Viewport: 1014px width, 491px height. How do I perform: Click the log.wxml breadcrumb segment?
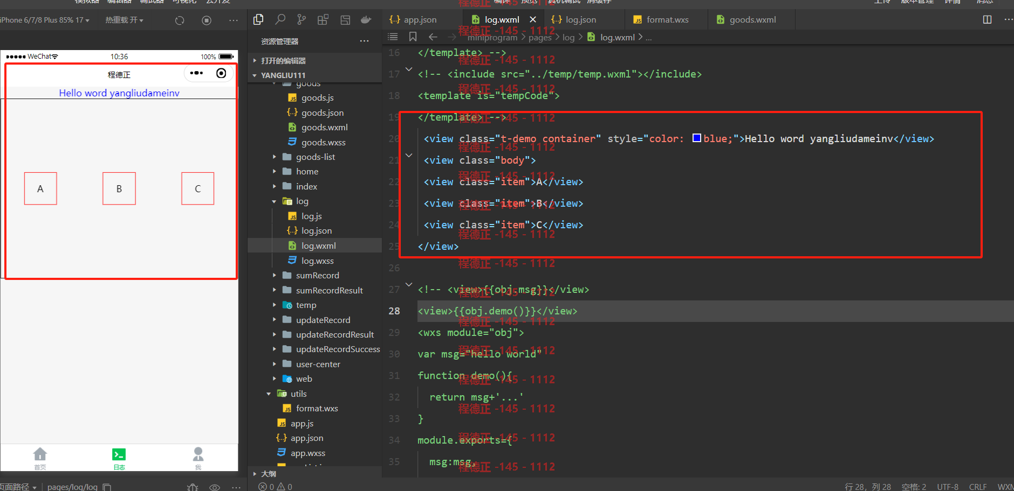pos(618,37)
